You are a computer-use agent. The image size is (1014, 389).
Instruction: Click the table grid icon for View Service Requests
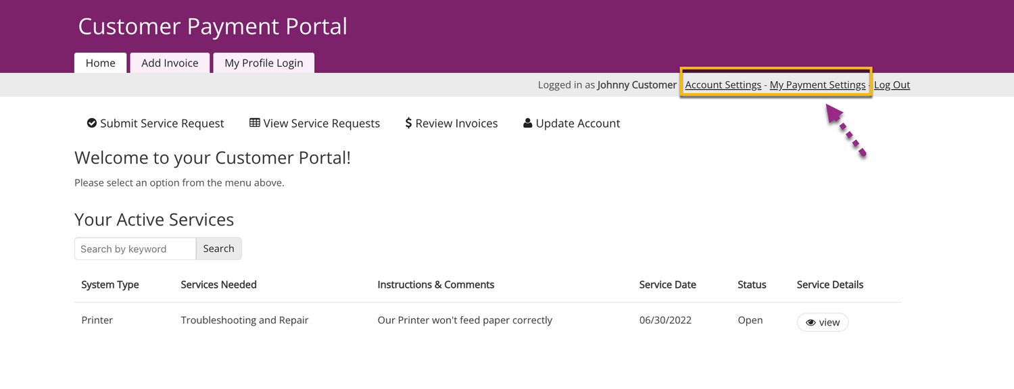pos(255,123)
